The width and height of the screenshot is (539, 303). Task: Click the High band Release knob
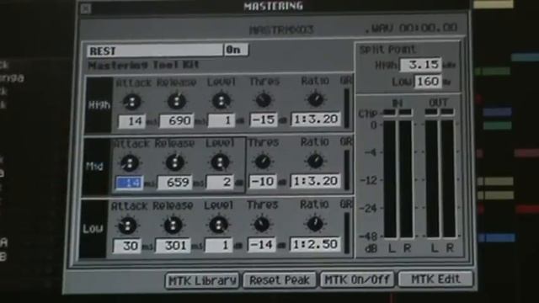(176, 101)
